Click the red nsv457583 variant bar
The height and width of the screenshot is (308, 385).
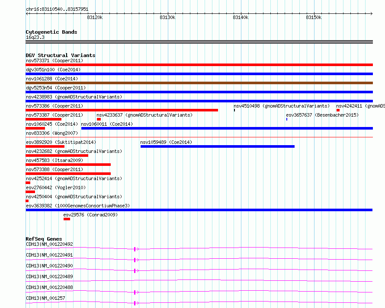tap(68, 165)
